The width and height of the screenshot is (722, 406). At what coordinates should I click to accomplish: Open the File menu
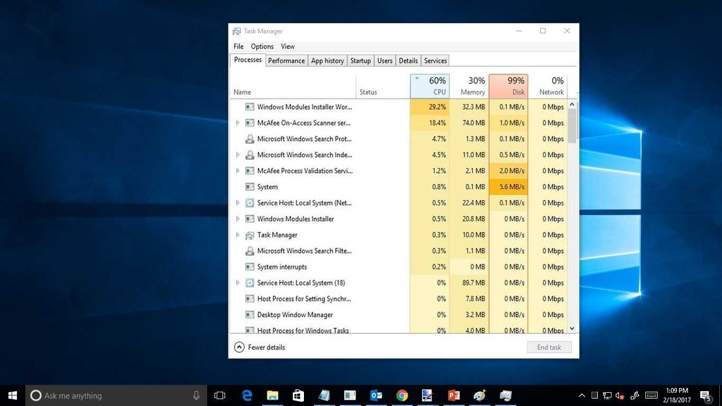pos(238,47)
